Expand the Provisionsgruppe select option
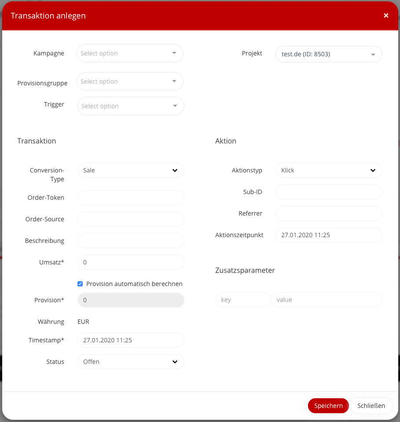The width and height of the screenshot is (400, 422). pos(130,81)
